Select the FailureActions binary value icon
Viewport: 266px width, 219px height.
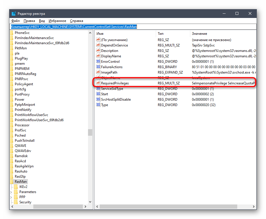coord(98,67)
